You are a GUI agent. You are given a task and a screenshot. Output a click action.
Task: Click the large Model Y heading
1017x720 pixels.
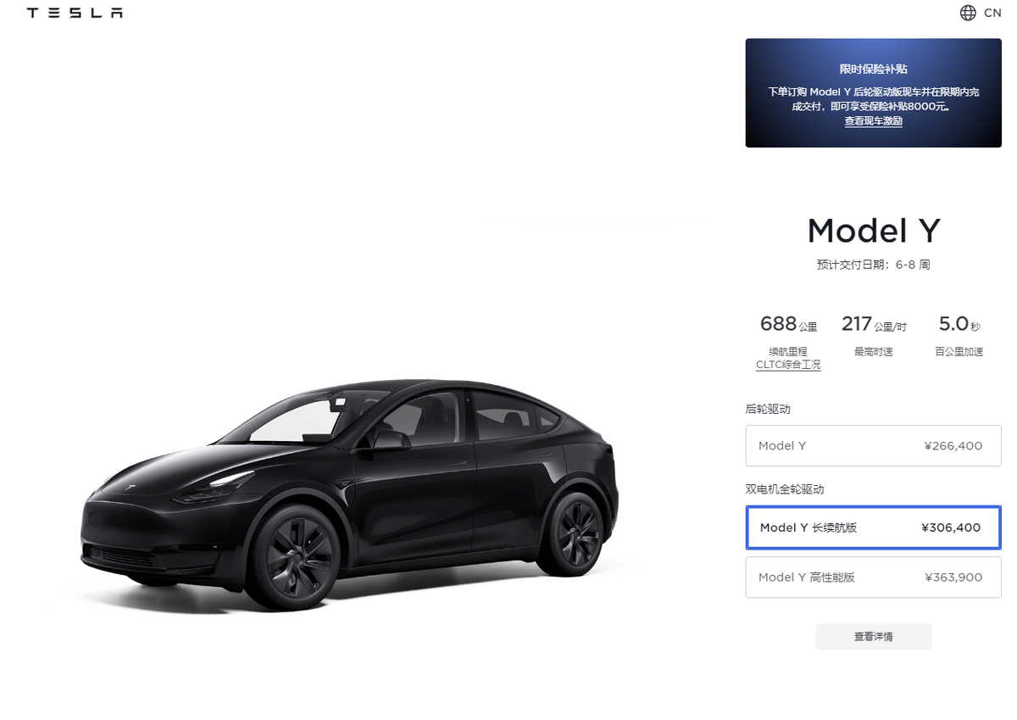873,231
